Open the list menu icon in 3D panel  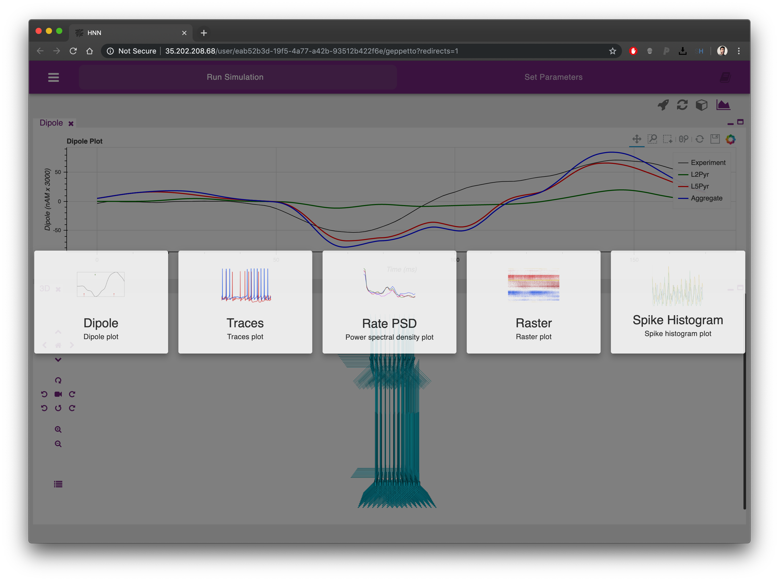pyautogui.click(x=58, y=484)
